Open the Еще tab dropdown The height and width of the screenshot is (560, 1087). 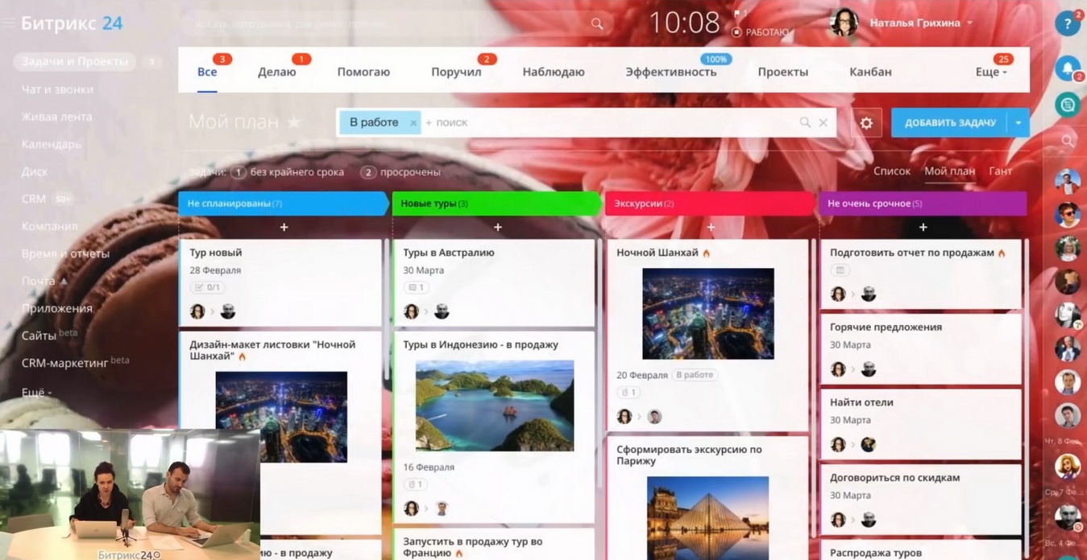990,72
